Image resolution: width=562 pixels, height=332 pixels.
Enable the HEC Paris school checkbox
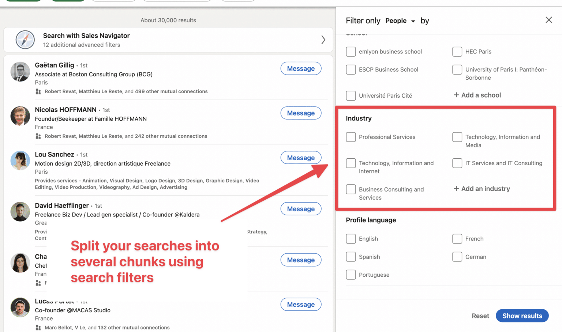click(457, 52)
